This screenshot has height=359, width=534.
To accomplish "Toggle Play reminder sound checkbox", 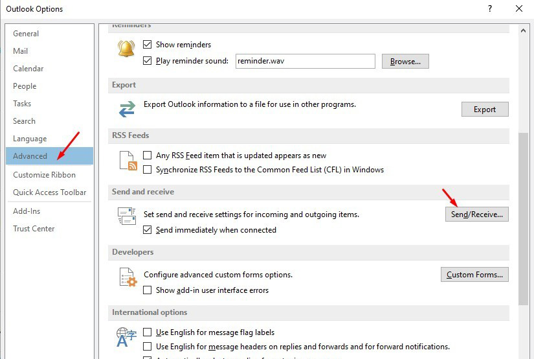I will pyautogui.click(x=148, y=62).
